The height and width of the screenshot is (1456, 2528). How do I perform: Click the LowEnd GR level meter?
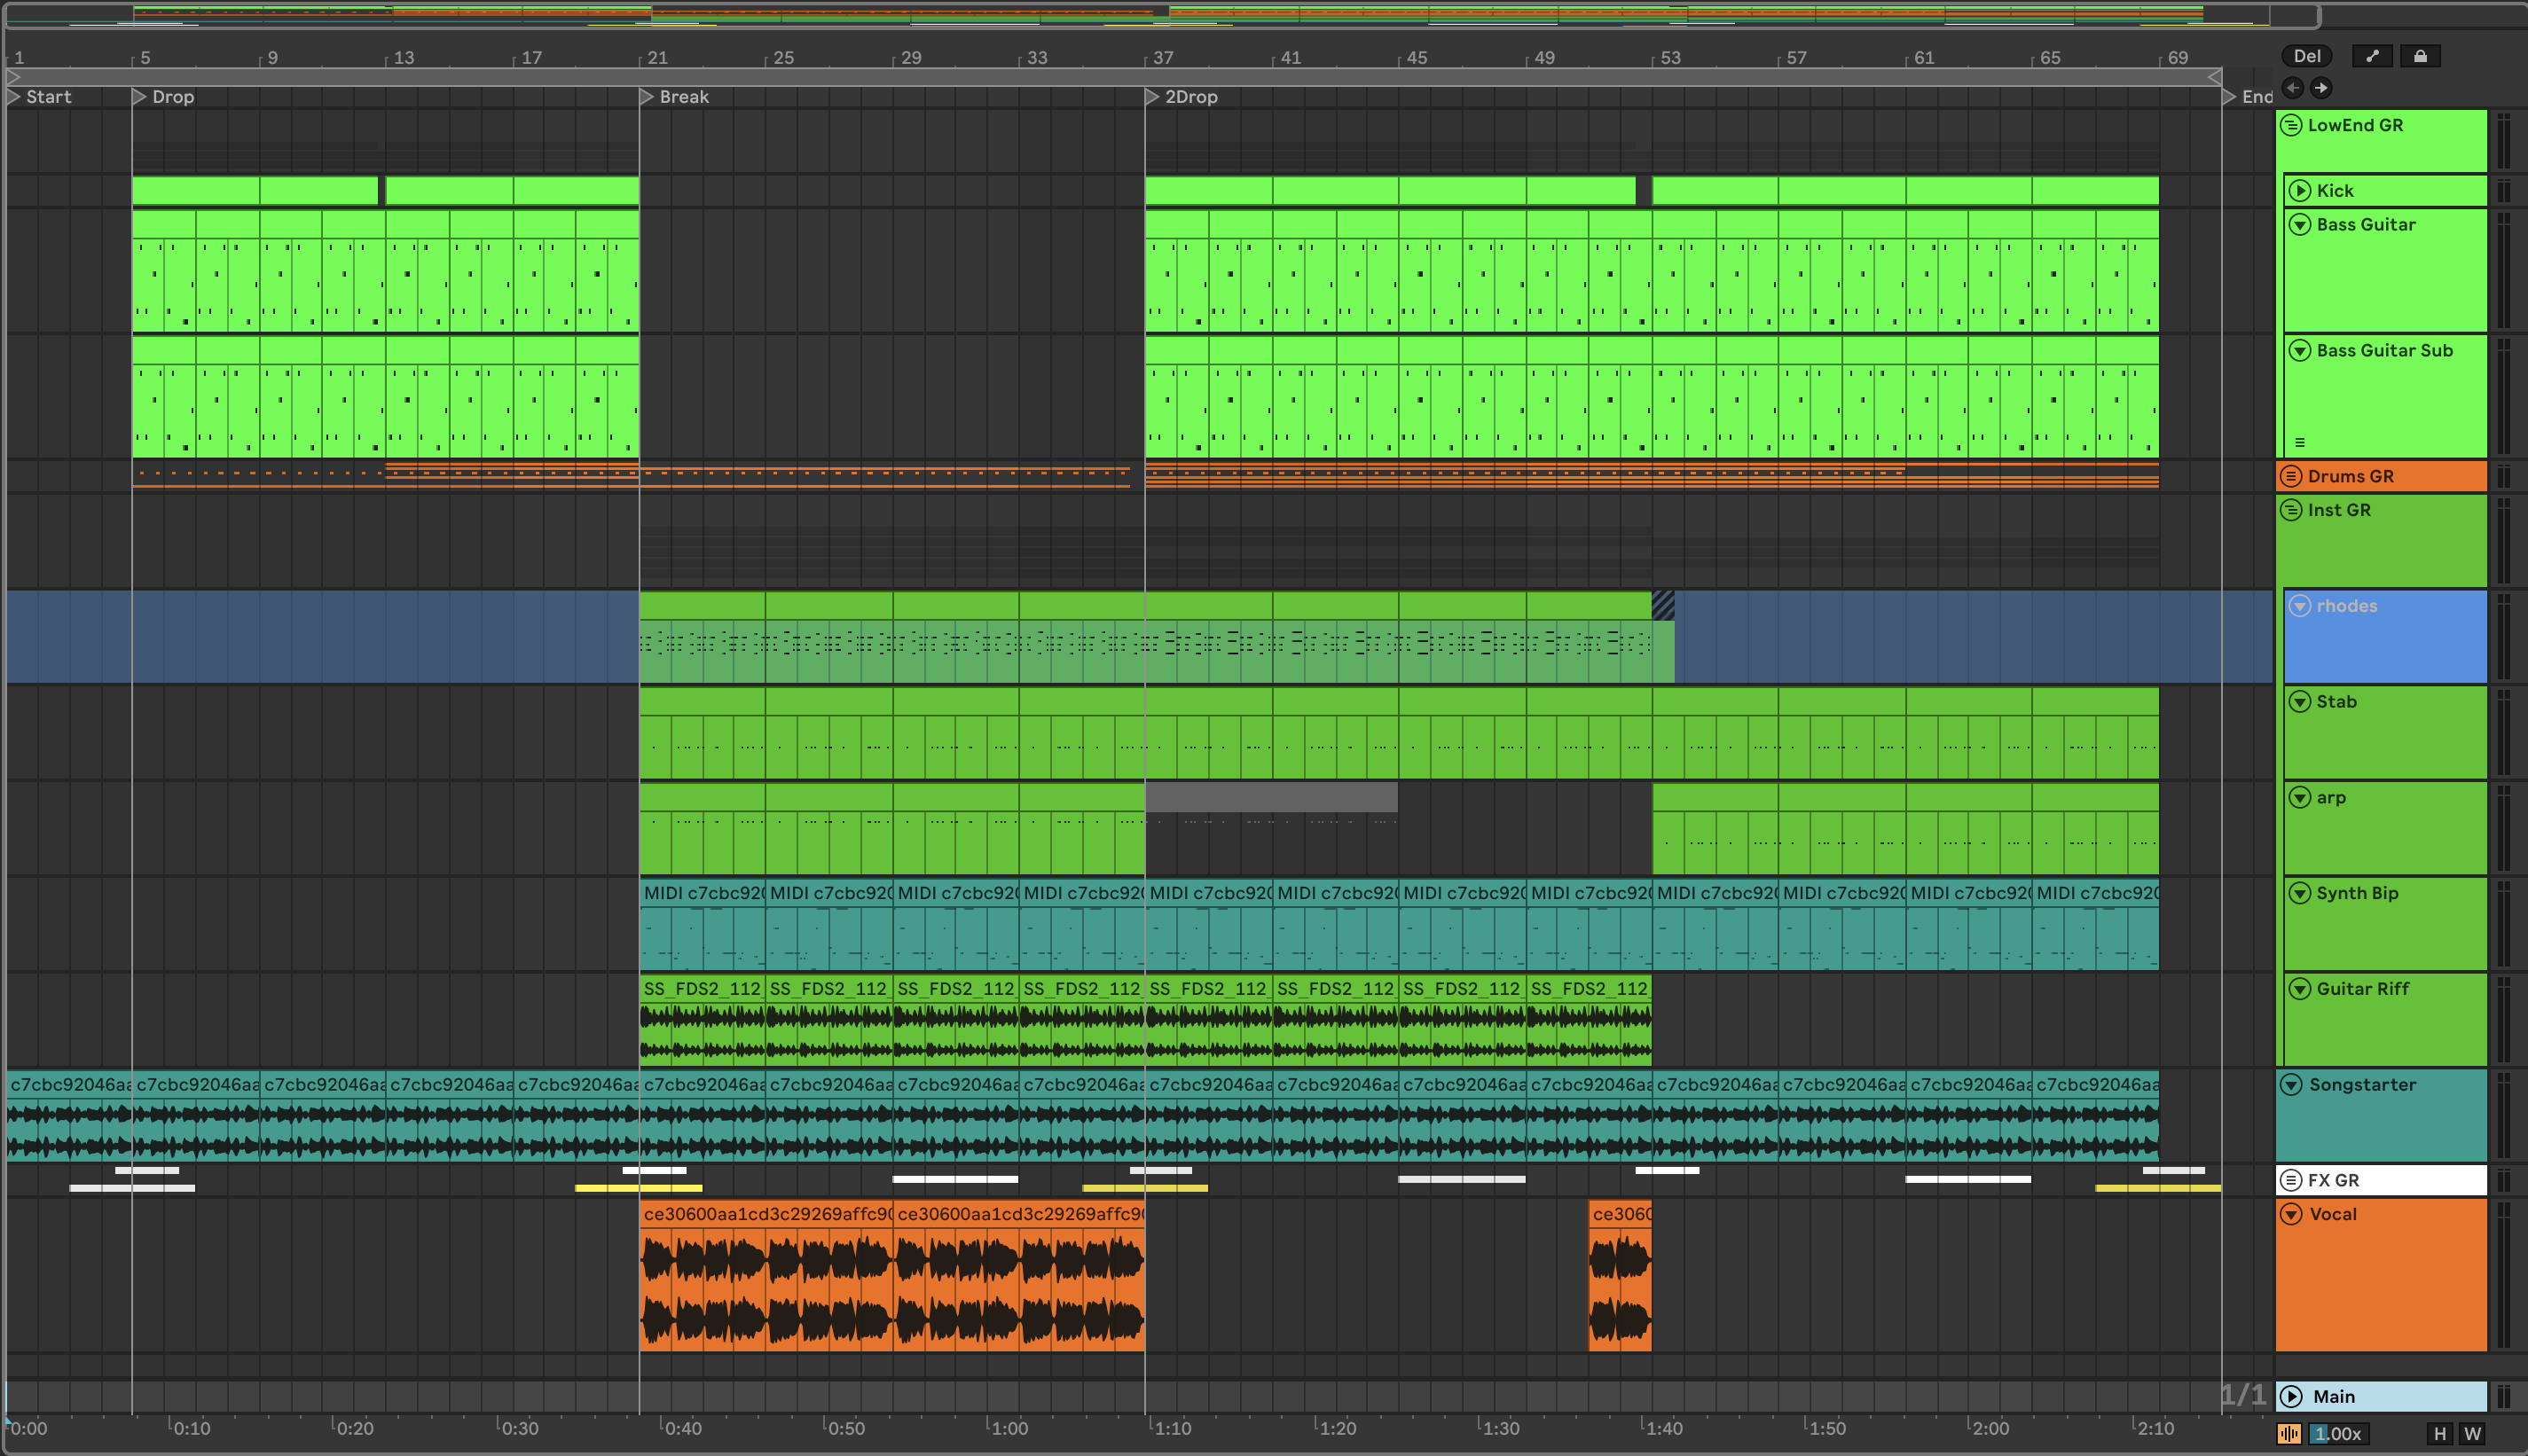(2503, 141)
